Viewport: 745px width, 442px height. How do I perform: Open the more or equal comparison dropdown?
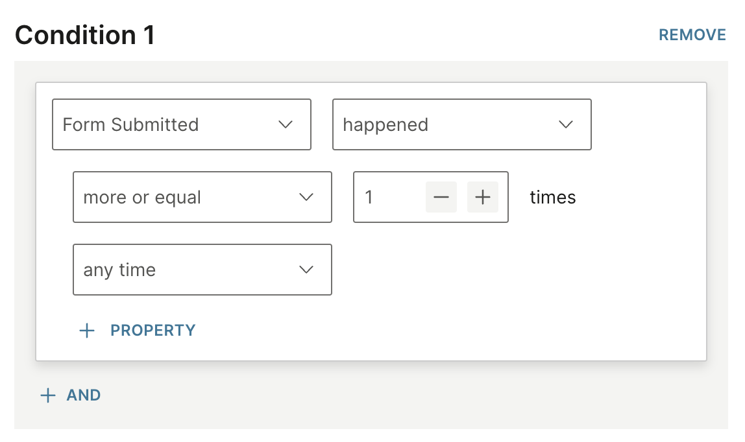202,197
